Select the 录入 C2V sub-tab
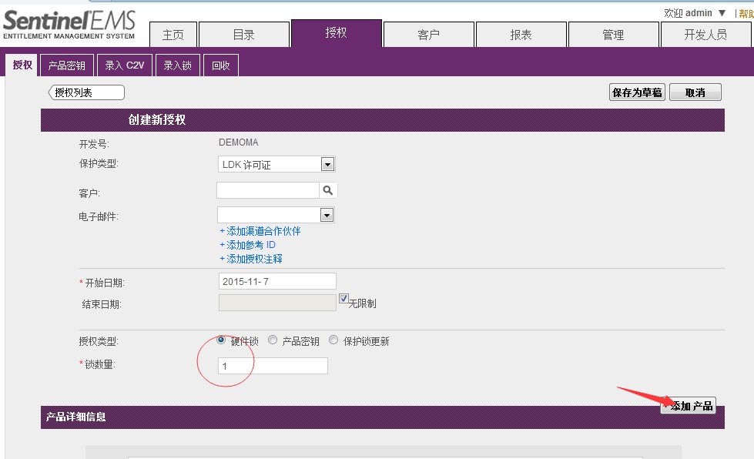754x459 pixels. point(125,65)
